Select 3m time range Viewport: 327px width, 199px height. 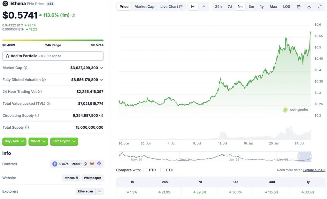pyautogui.click(x=251, y=7)
